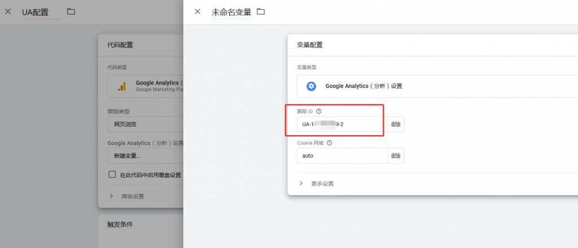The image size is (578, 248).
Task: Open help icon next to Cookie 网域
Action: pyautogui.click(x=329, y=143)
